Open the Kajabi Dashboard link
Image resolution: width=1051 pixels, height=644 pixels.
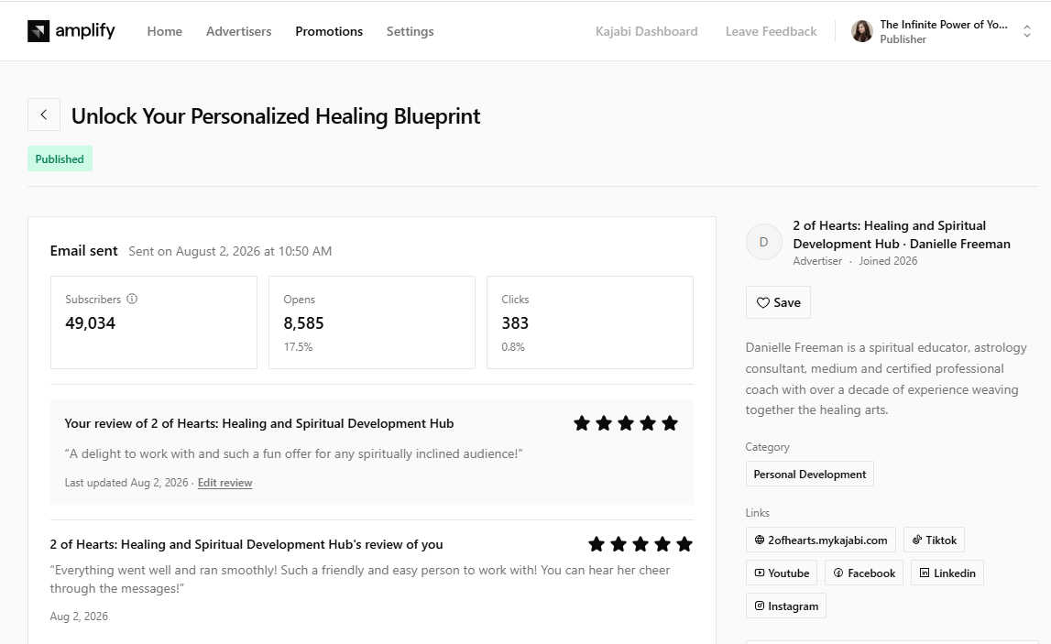(x=647, y=31)
